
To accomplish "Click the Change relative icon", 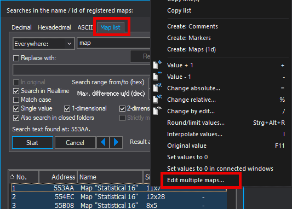I will [157, 99].
